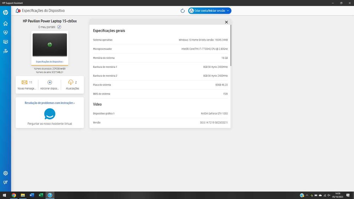Click muted volume tray icon
This screenshot has height=199, width=354.
(329, 195)
